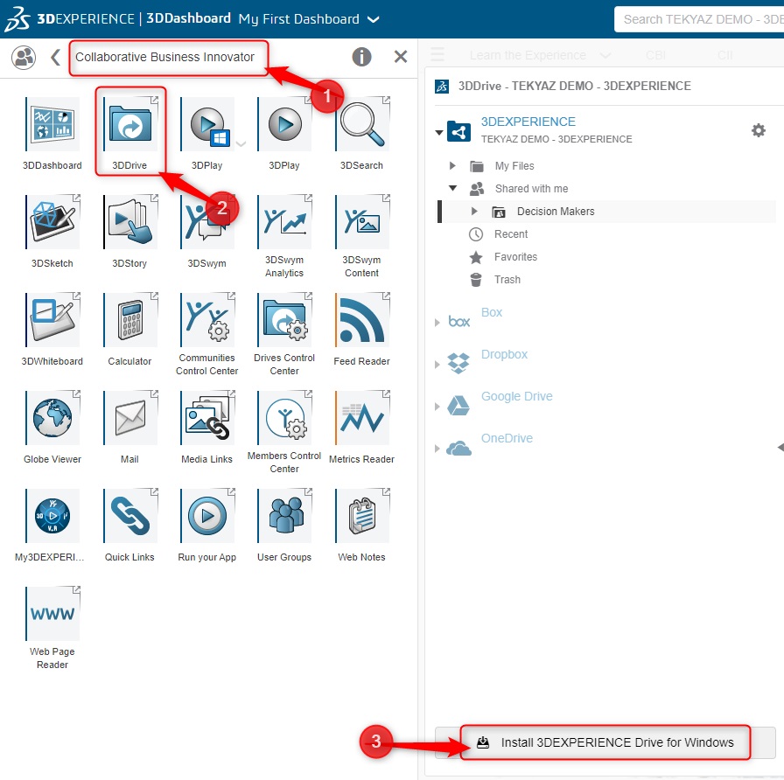
Task: Click the 3DEXPERIENCE compass logo
Action: coord(17,19)
